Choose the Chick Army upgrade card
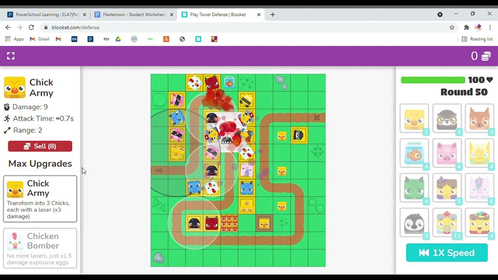This screenshot has width=498, height=280. (x=40, y=199)
